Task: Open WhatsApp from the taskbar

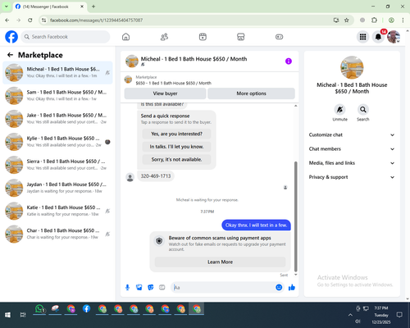Action: coord(39,309)
